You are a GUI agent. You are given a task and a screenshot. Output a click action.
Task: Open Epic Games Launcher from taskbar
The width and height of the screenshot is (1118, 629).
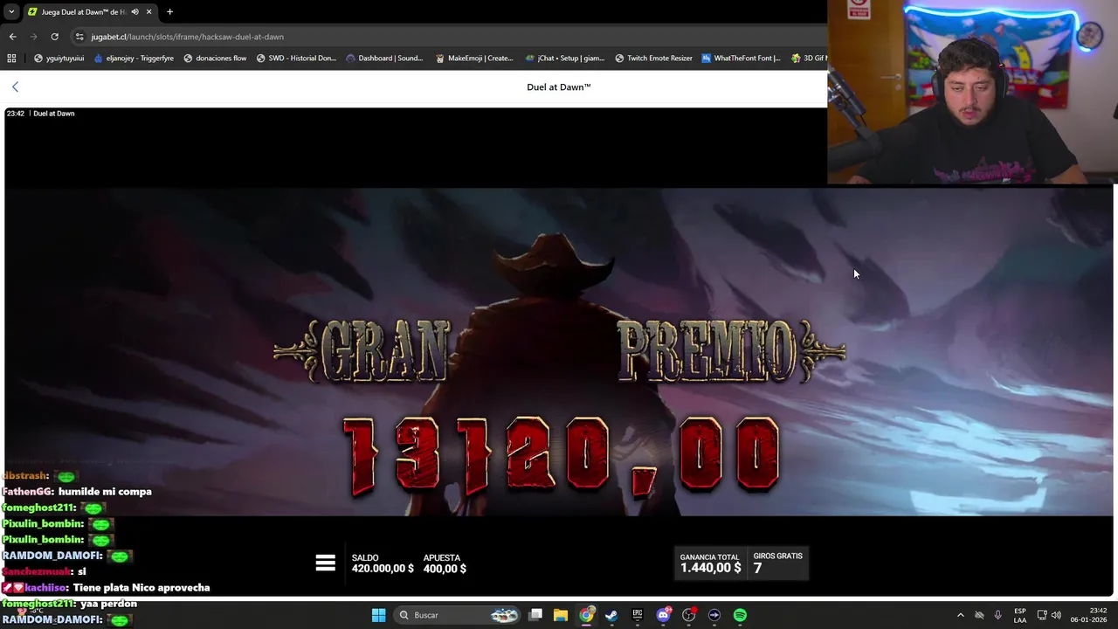point(638,615)
